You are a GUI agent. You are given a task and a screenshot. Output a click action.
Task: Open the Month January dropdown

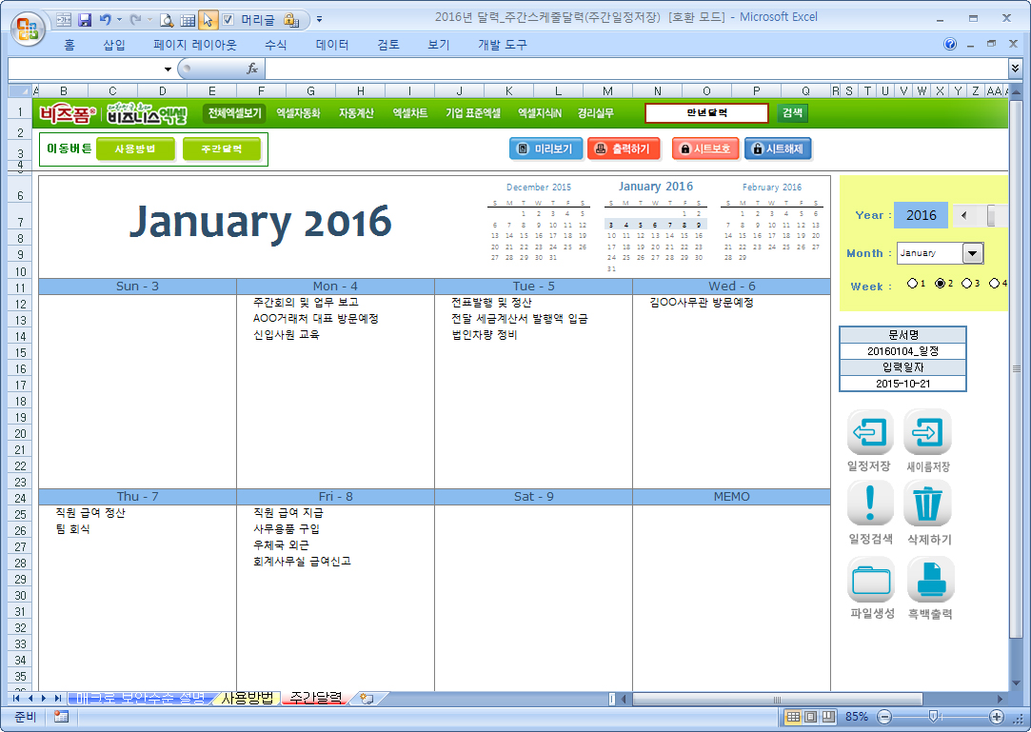pos(973,253)
